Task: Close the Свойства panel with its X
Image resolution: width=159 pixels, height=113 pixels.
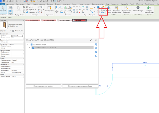Action: point(23,20)
